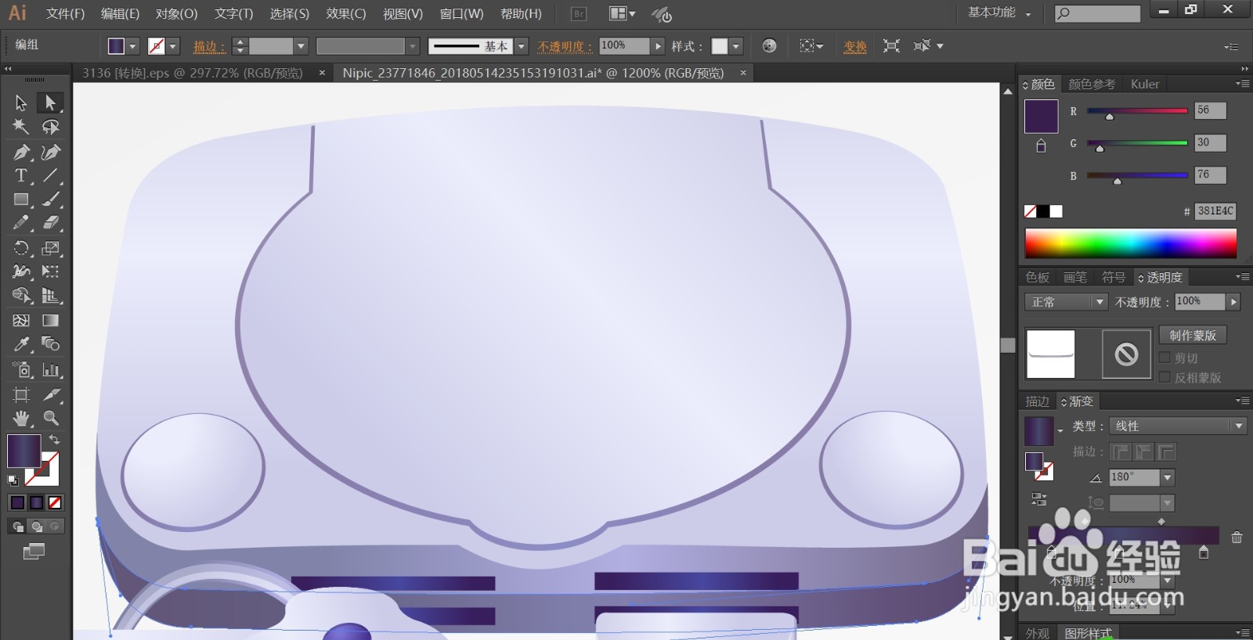Screen dimensions: 1253x640
Task: Select the Paintbrush tool
Action: coord(51,200)
